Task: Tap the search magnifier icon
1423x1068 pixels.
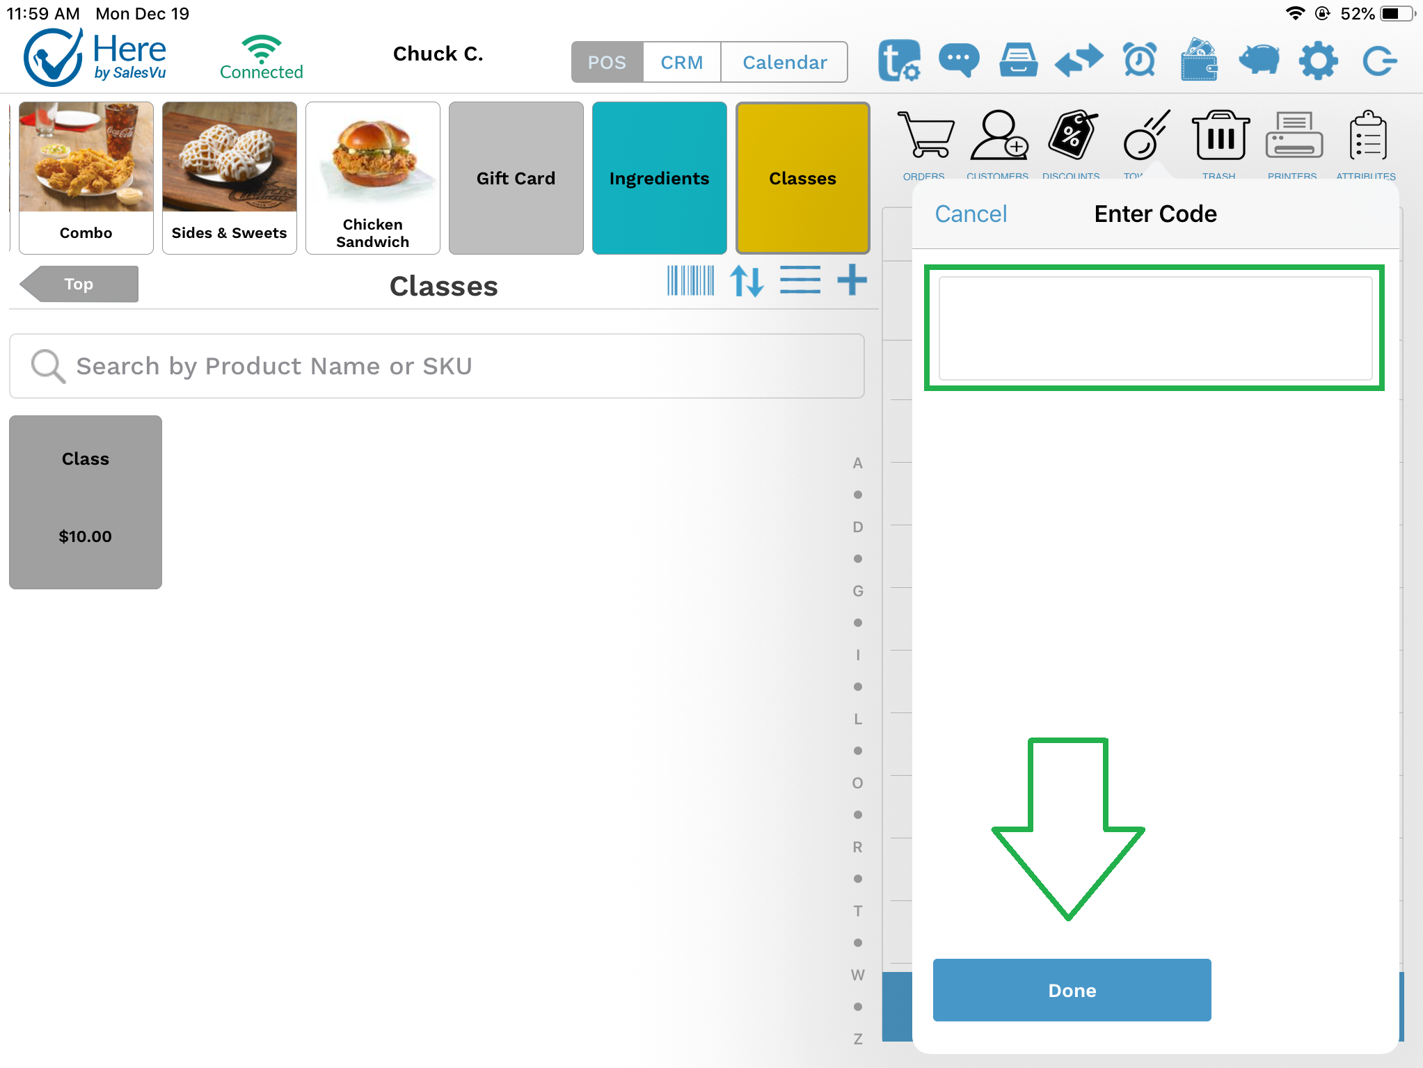Action: pyautogui.click(x=48, y=366)
